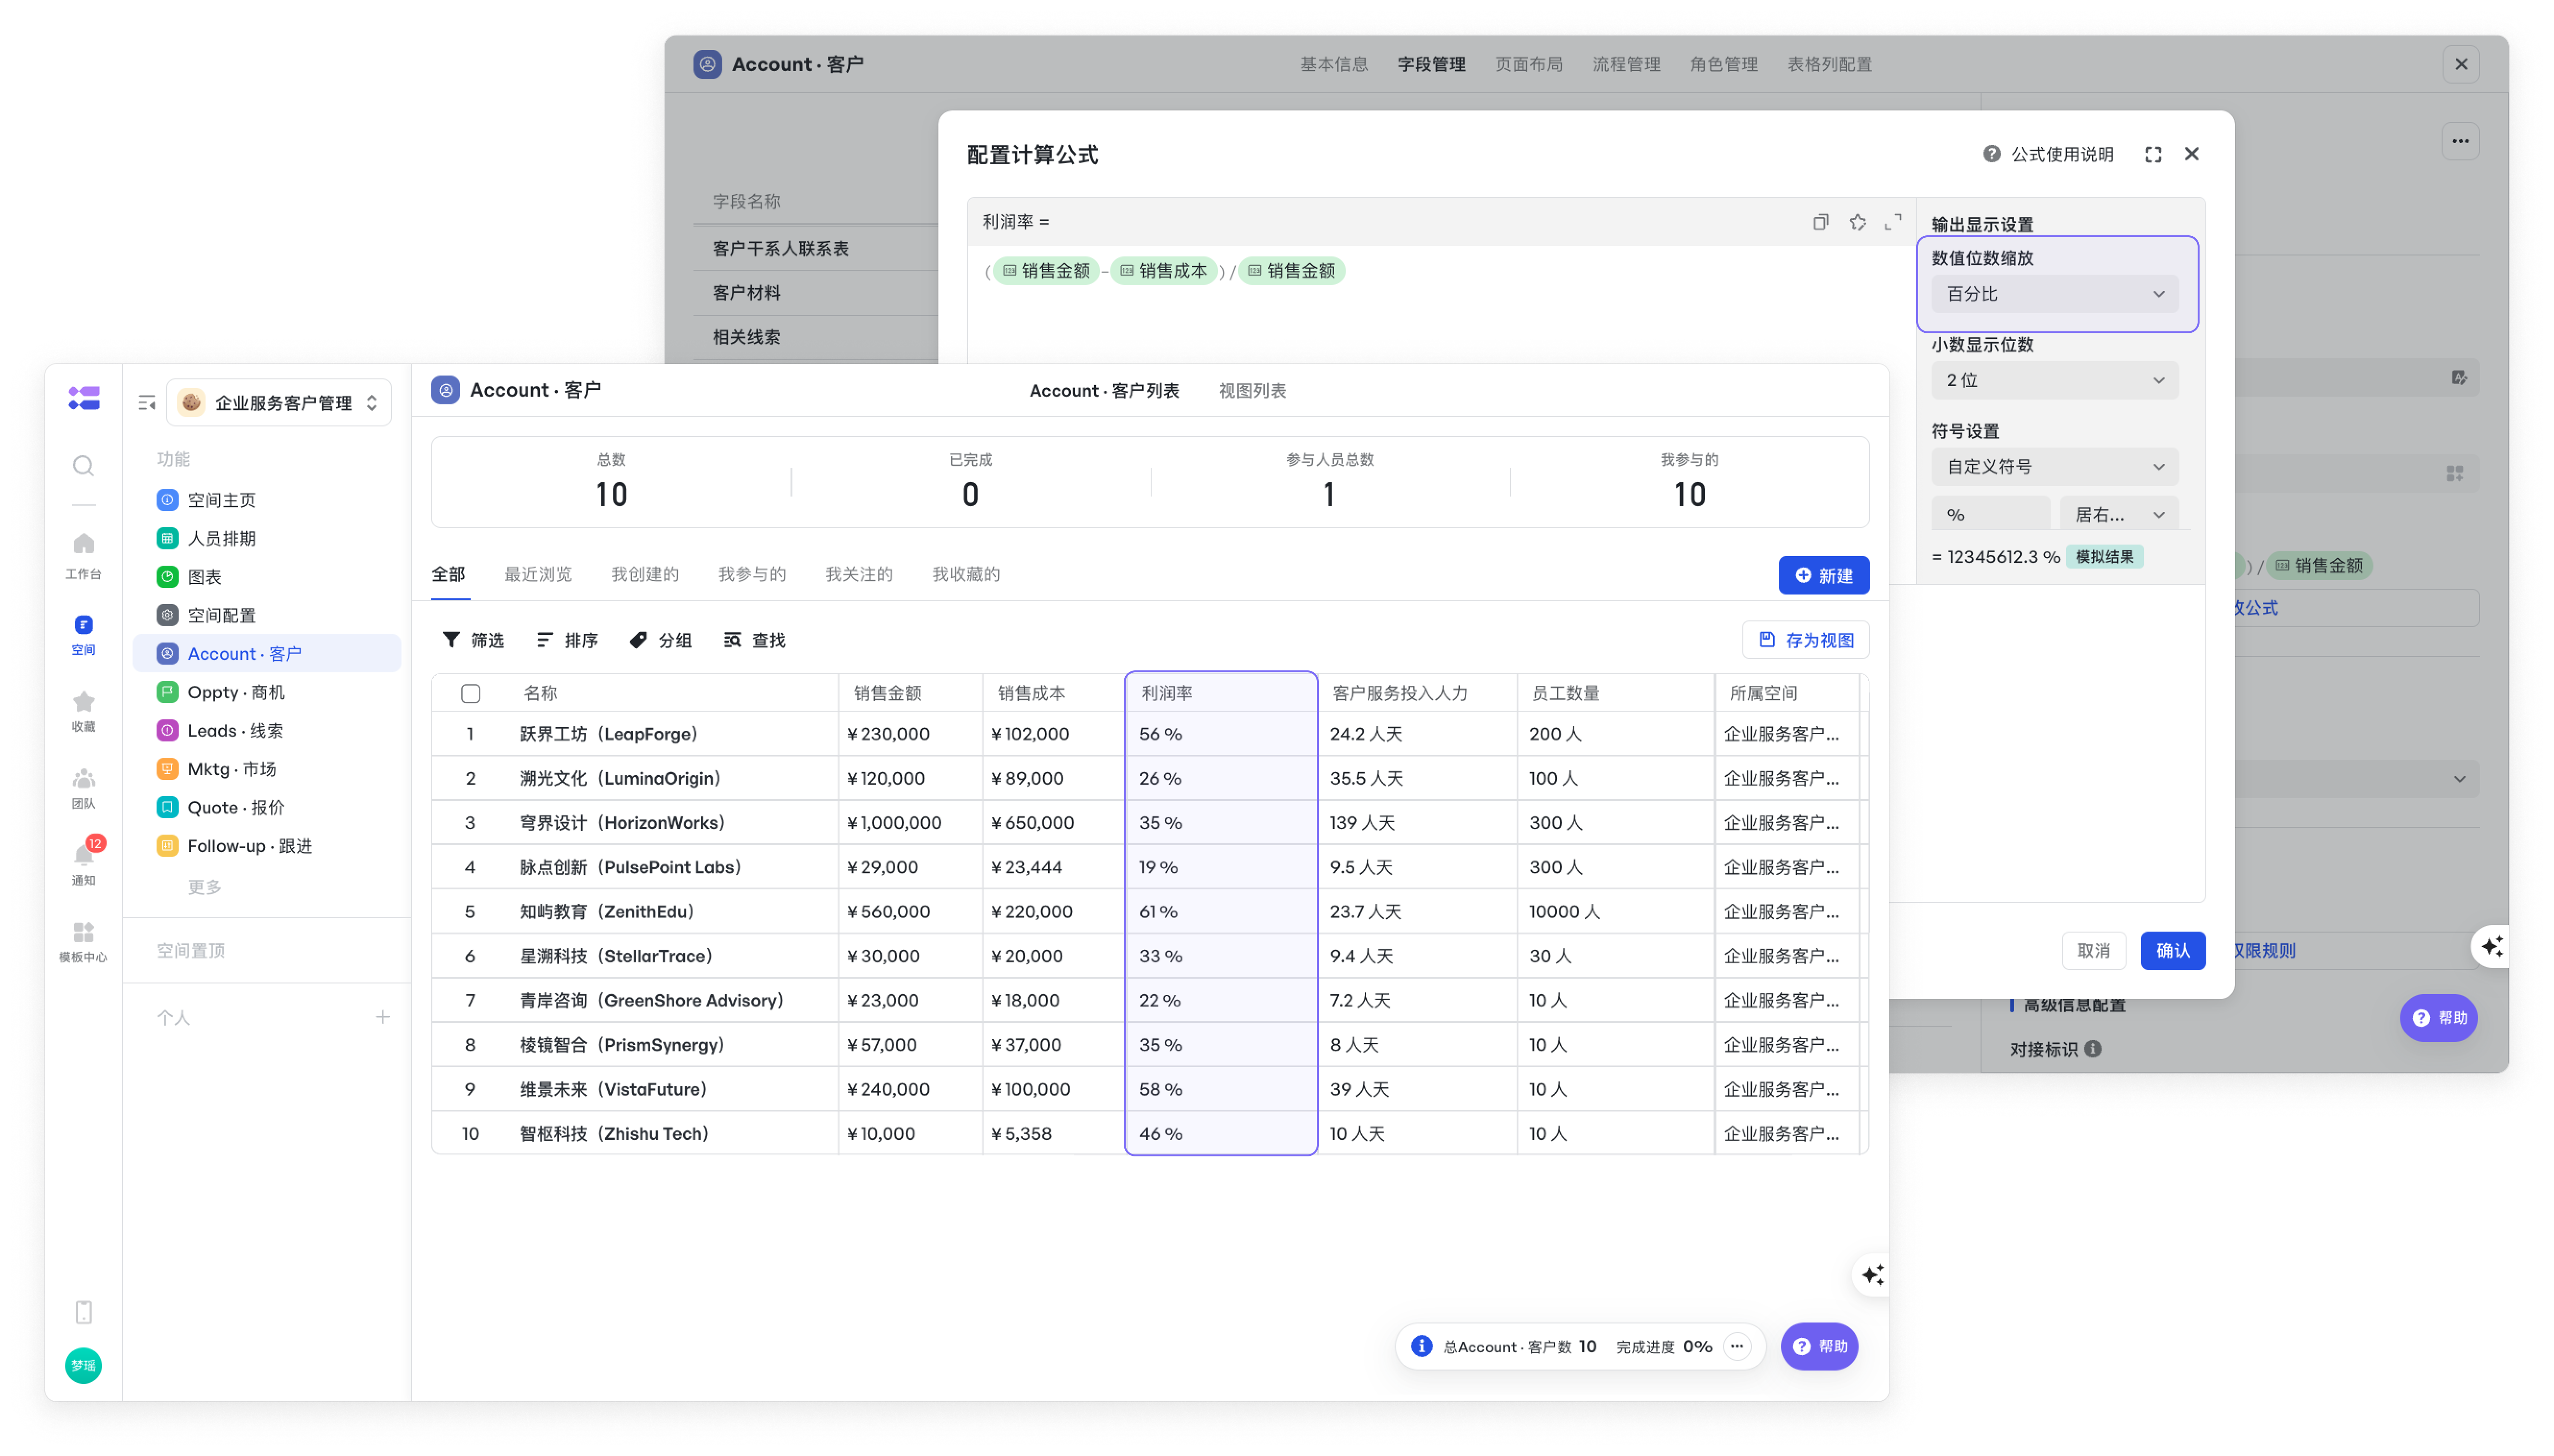The image size is (2554, 1456).
Task: Click the 筛选 filter tool
Action: point(473,640)
